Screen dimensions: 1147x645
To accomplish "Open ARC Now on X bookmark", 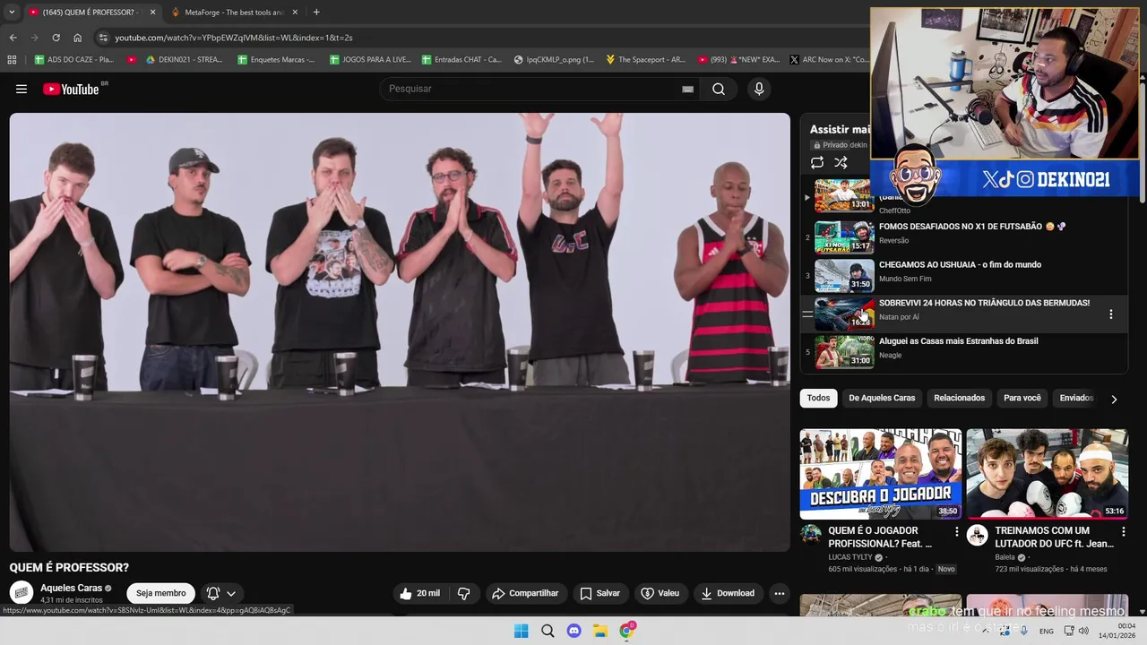I will click(x=830, y=60).
